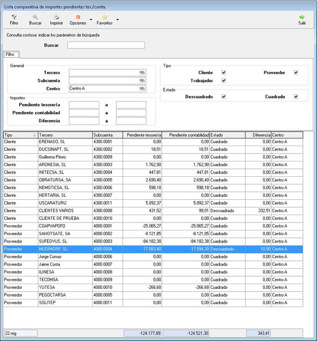Sort by Pendiente contabilidad column header
The width and height of the screenshot is (317, 341).
click(x=186, y=135)
